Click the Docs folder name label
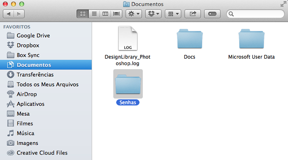 point(189,57)
